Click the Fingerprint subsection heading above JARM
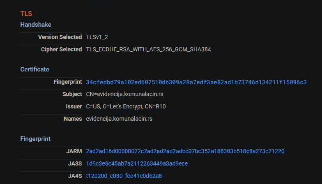The image size is (322, 184). tap(35, 139)
